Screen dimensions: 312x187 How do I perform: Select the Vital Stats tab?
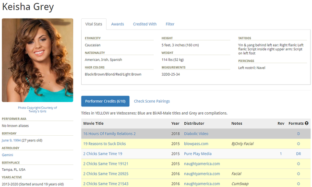[x=94, y=24]
